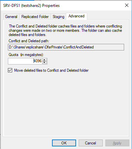Click the Advanced tab label
The height and width of the screenshot is (149, 132).
(x=76, y=16)
